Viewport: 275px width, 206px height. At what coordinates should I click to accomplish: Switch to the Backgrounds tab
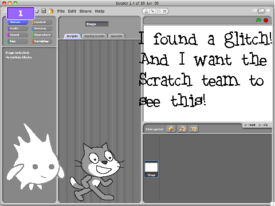95,36
